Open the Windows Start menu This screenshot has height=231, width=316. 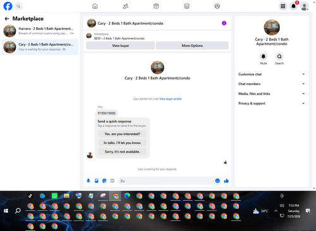(x=6, y=211)
